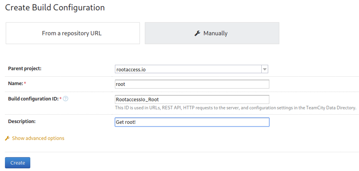Click the red asterisk next to Build configuration ID
The height and width of the screenshot is (171, 359).
tap(61, 99)
